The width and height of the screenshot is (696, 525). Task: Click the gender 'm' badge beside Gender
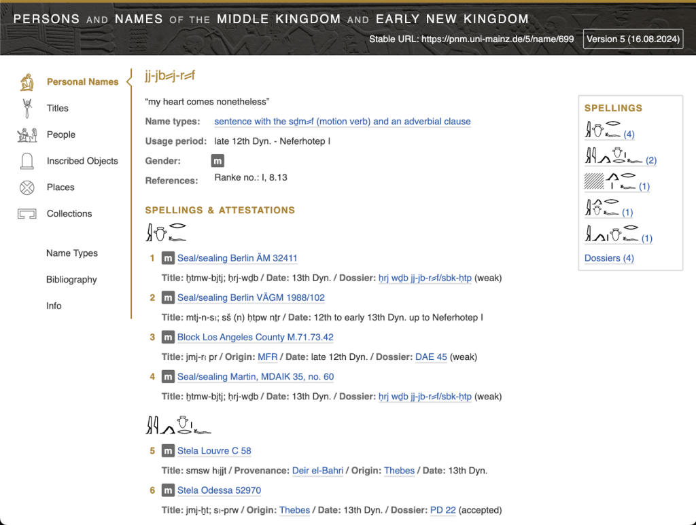click(x=217, y=161)
